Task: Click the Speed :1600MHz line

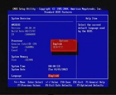Action: [x=23, y=47]
